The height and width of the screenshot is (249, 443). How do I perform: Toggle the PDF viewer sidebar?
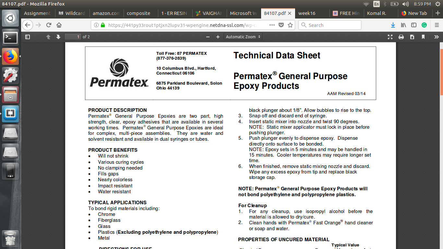pos(28,37)
